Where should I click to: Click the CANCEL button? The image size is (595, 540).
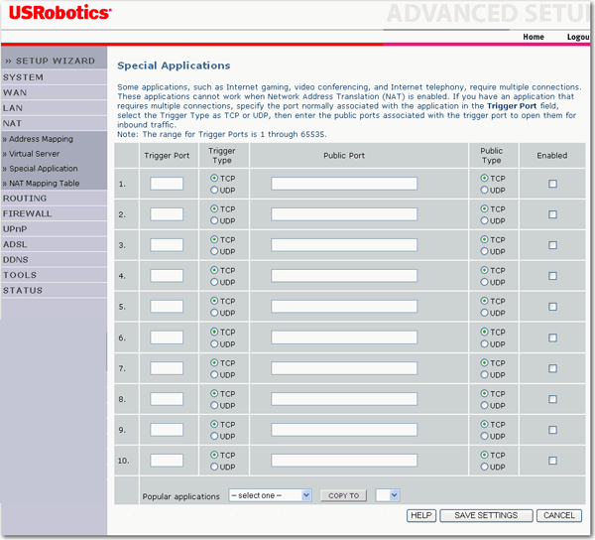(x=559, y=515)
